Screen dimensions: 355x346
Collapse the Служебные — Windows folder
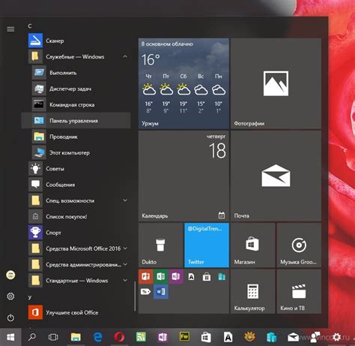coord(125,57)
